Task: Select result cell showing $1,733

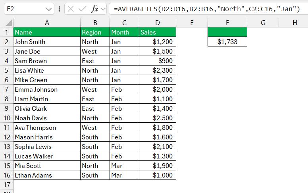Action: point(227,42)
